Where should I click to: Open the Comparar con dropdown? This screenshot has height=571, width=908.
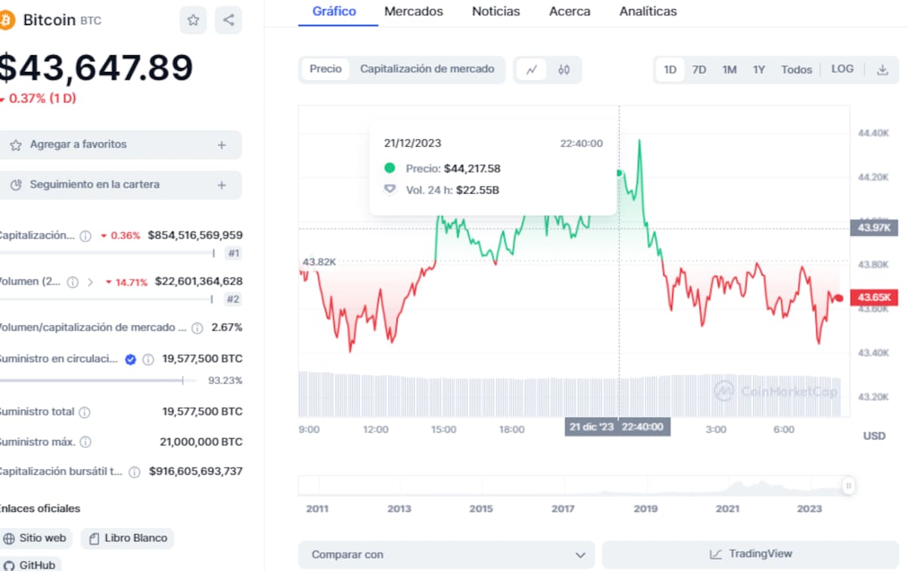446,554
